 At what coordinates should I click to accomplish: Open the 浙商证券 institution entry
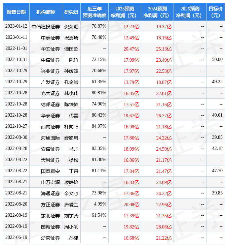click(x=50, y=238)
